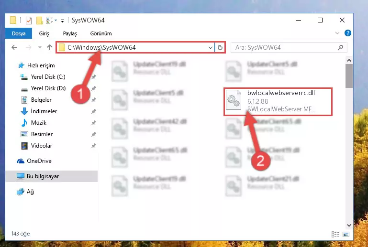Click the New folder icon in the title bar
Image resolution: width=368 pixels, height=247 pixels.
(x=39, y=21)
